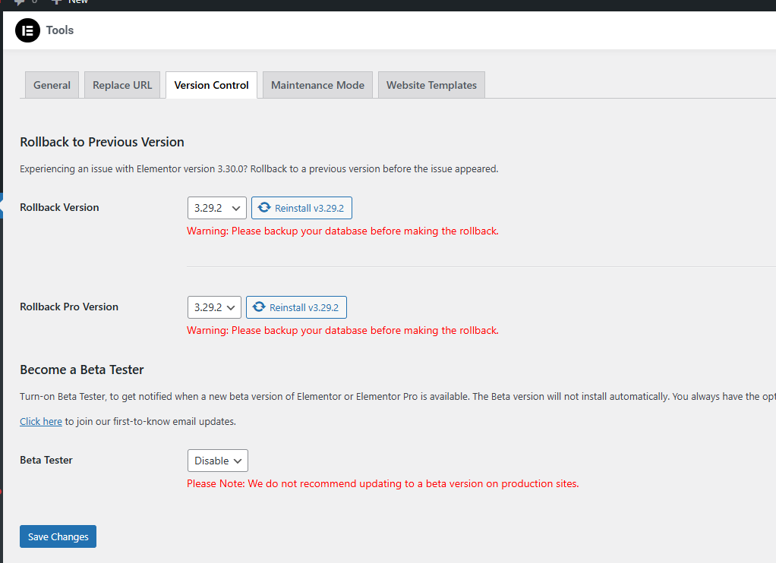Click the Elementor logo icon
The height and width of the screenshot is (563, 776).
click(27, 30)
